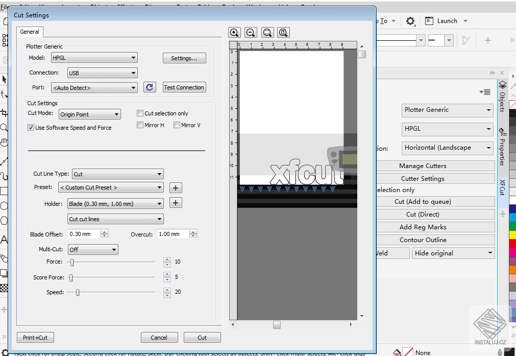Refresh the port list
The width and height of the screenshot is (516, 356).
coord(150,87)
